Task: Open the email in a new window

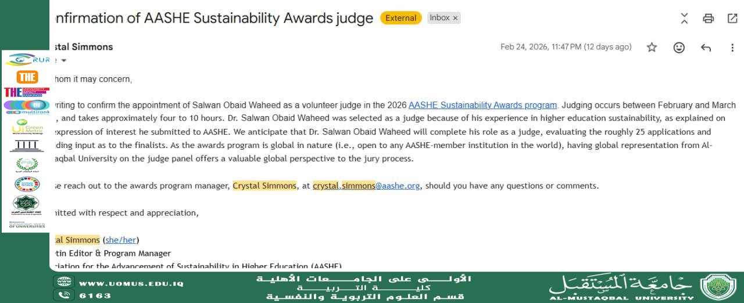Action: 732,19
